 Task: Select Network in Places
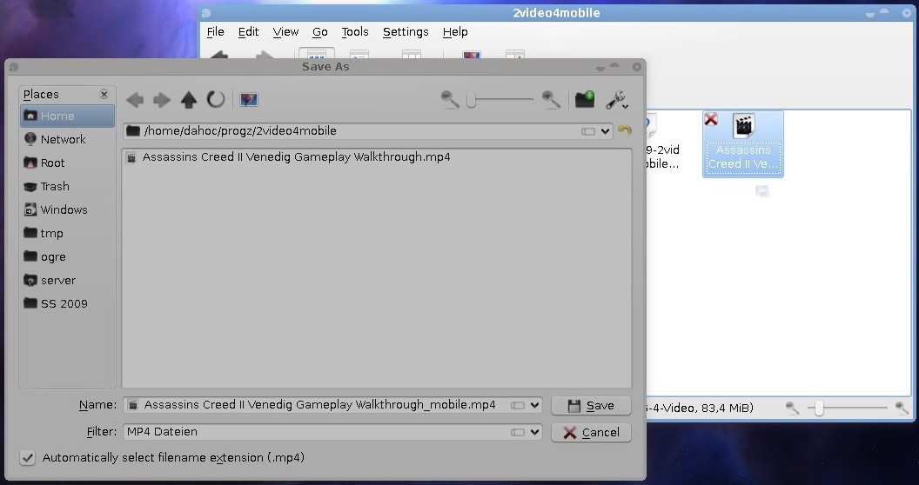pos(67,139)
